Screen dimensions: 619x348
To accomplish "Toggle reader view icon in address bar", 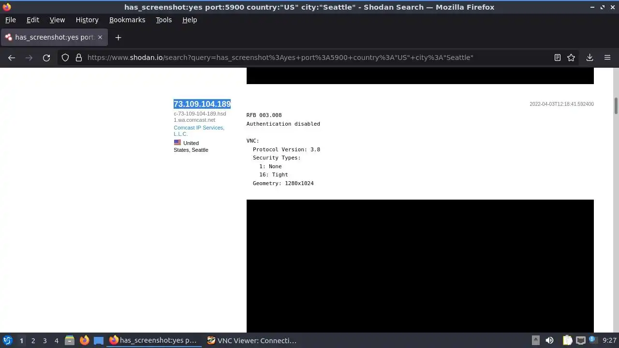I will click(557, 58).
